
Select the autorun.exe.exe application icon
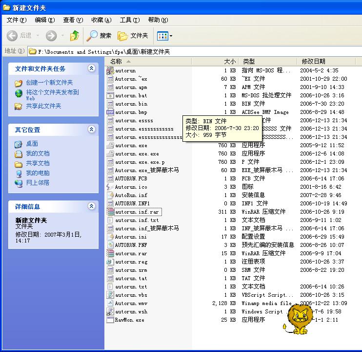tap(110, 154)
